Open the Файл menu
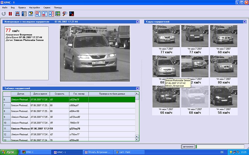The image size is (249, 155). (5, 7)
